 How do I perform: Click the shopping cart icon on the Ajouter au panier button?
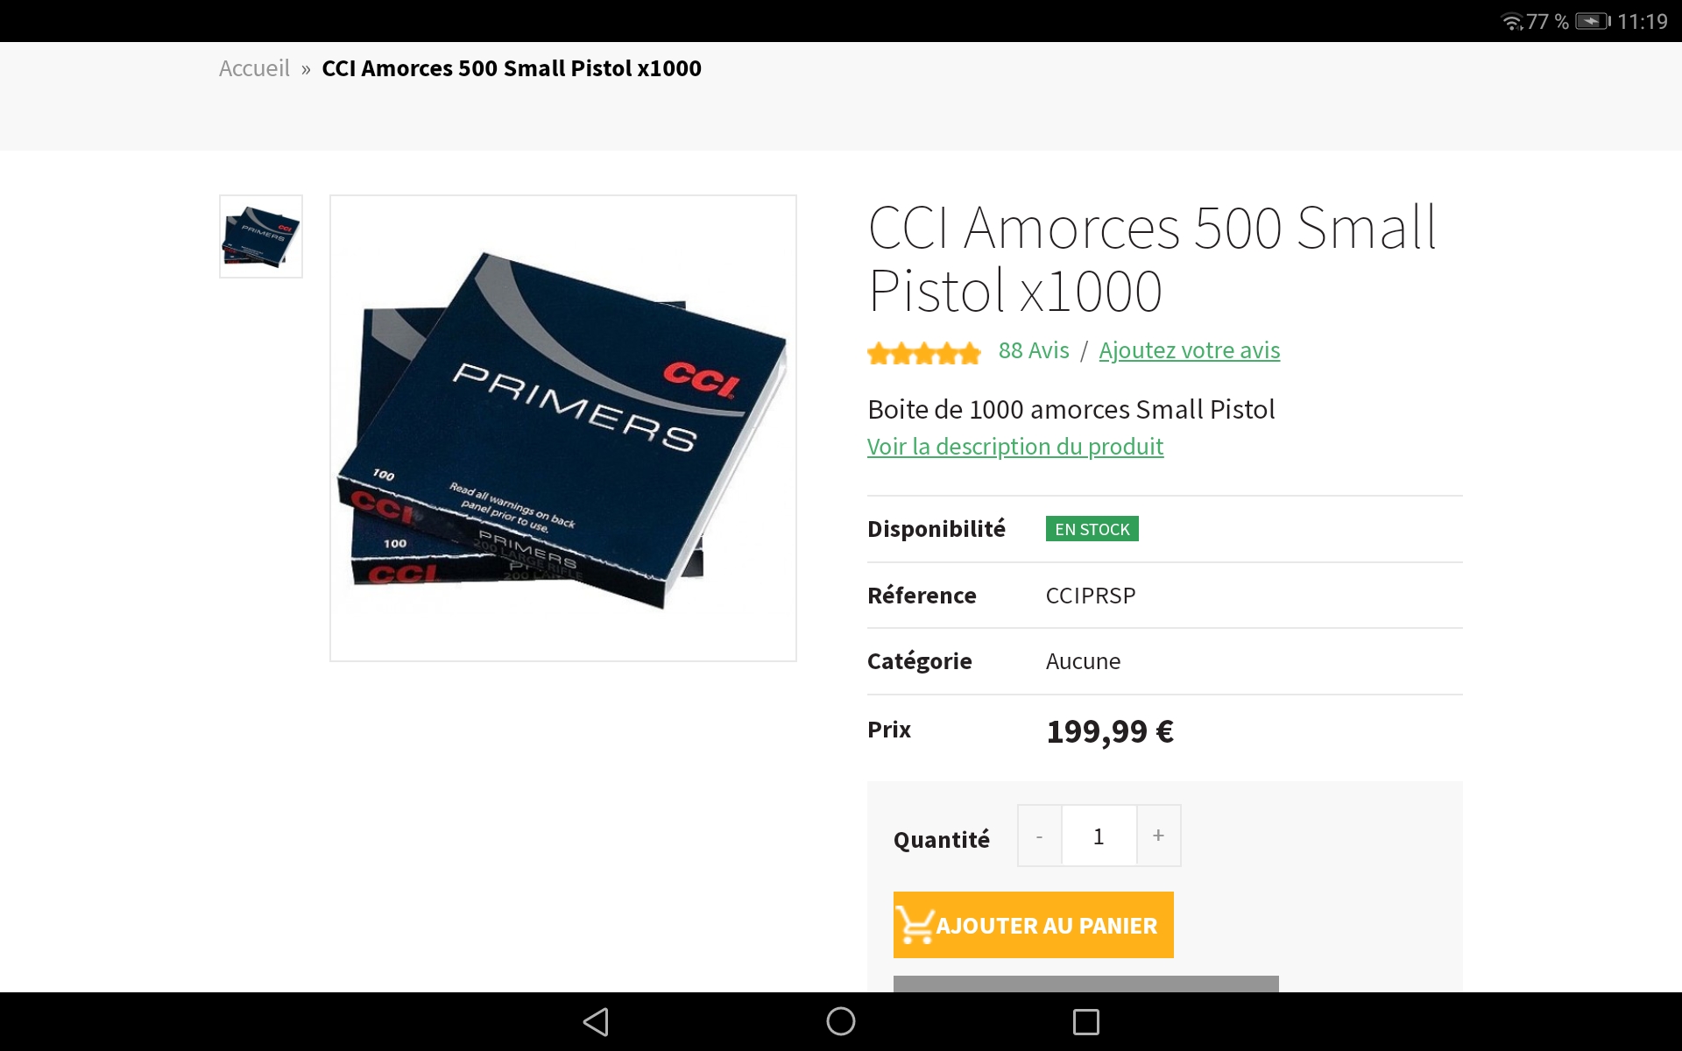tap(915, 925)
